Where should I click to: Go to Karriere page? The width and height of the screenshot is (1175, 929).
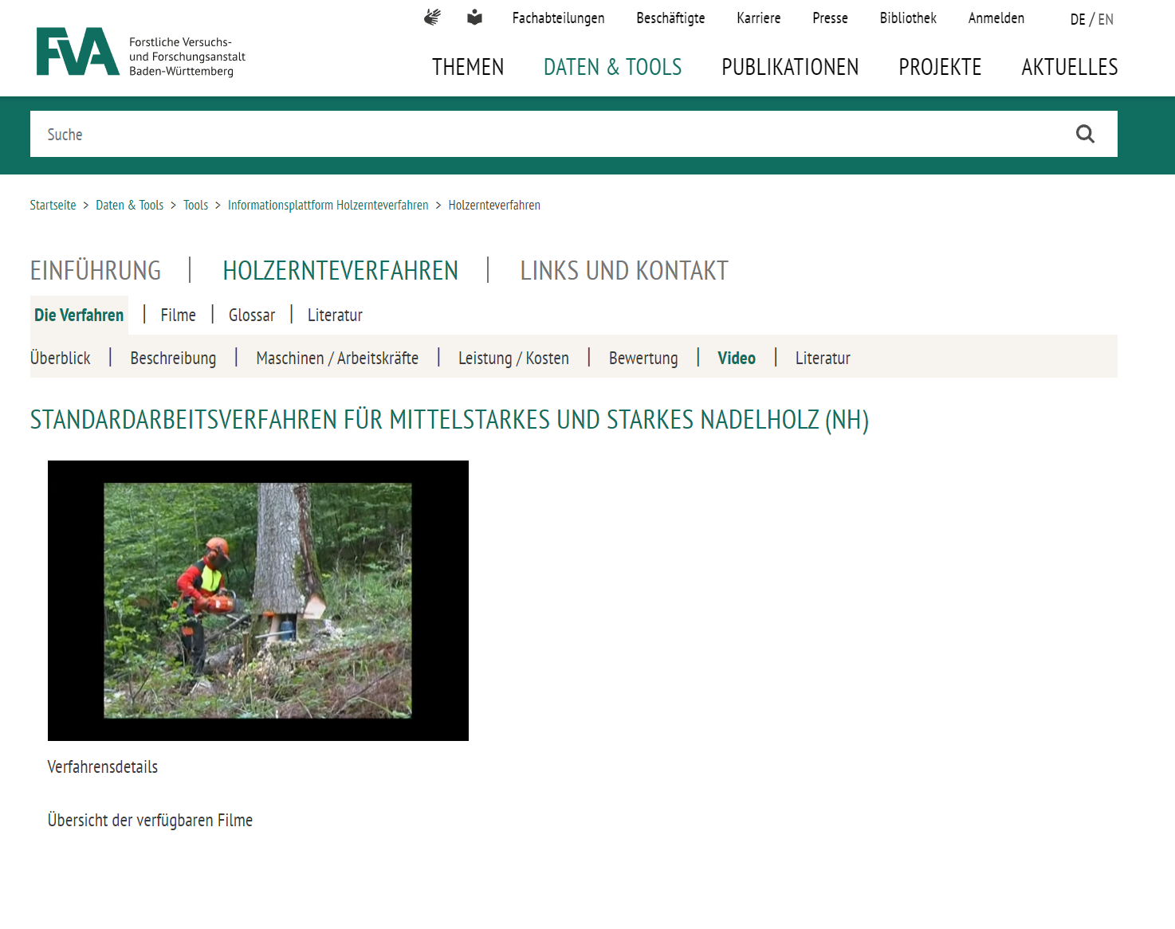coord(758,18)
